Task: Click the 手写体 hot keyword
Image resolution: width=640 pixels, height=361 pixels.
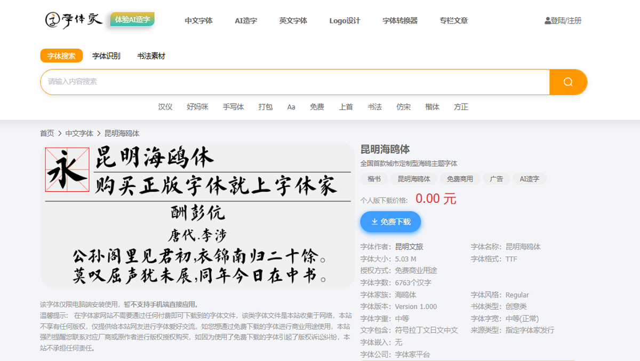Action: (233, 107)
